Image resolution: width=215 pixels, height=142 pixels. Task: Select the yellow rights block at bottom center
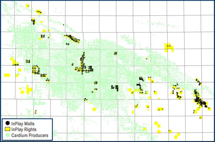[145, 128]
